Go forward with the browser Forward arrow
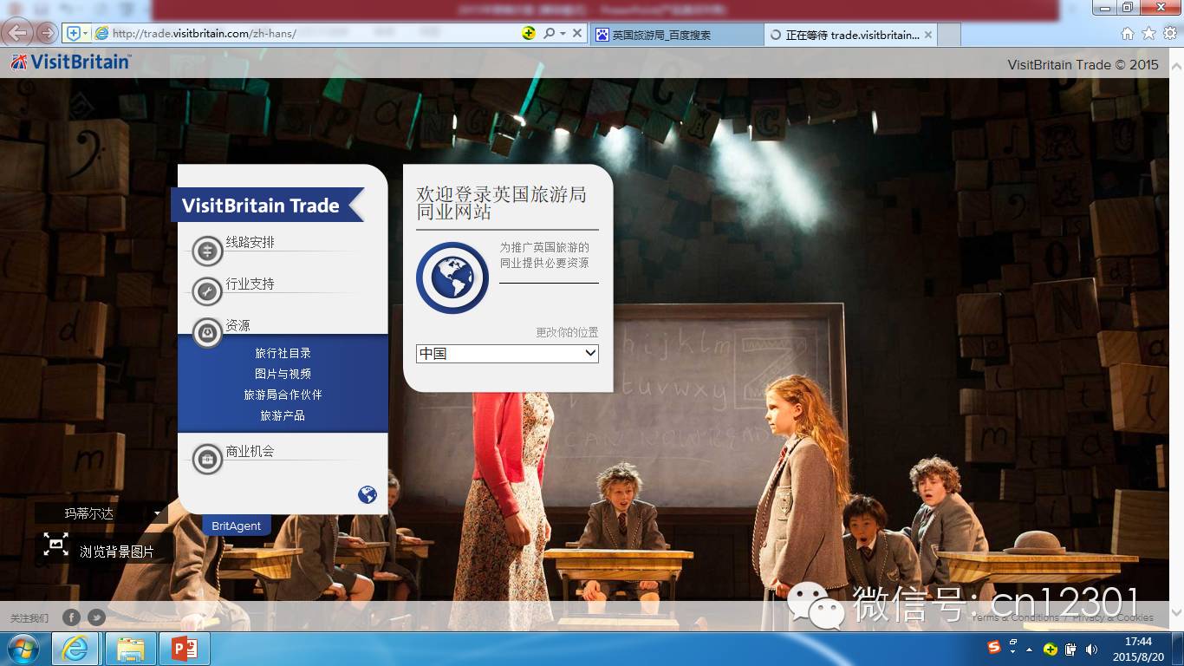The width and height of the screenshot is (1184, 666). pos(47,33)
